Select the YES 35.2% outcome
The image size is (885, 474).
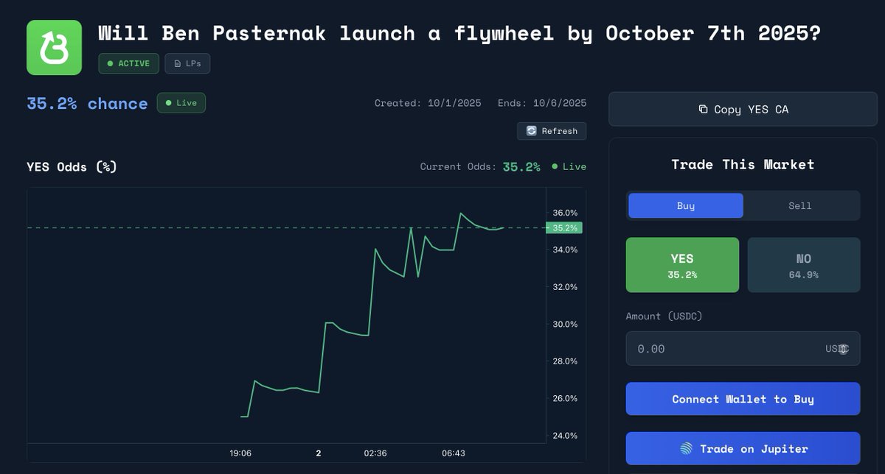coord(682,265)
